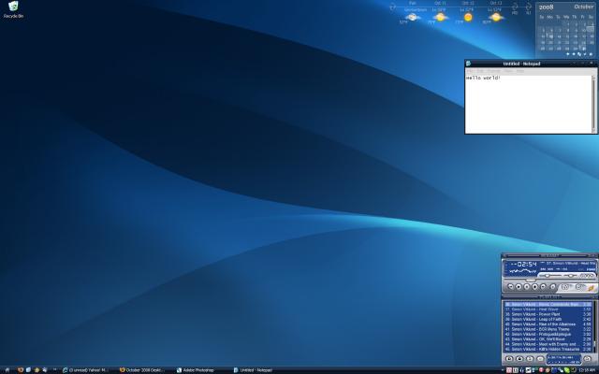
Task: Click Winamp eject open-file button
Action: point(552,287)
